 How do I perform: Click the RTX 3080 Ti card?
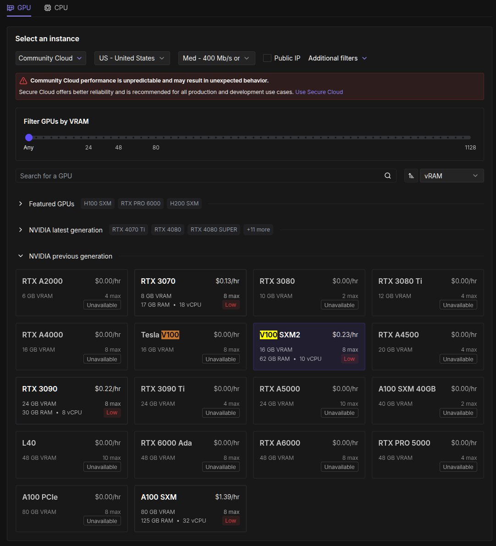coord(428,292)
